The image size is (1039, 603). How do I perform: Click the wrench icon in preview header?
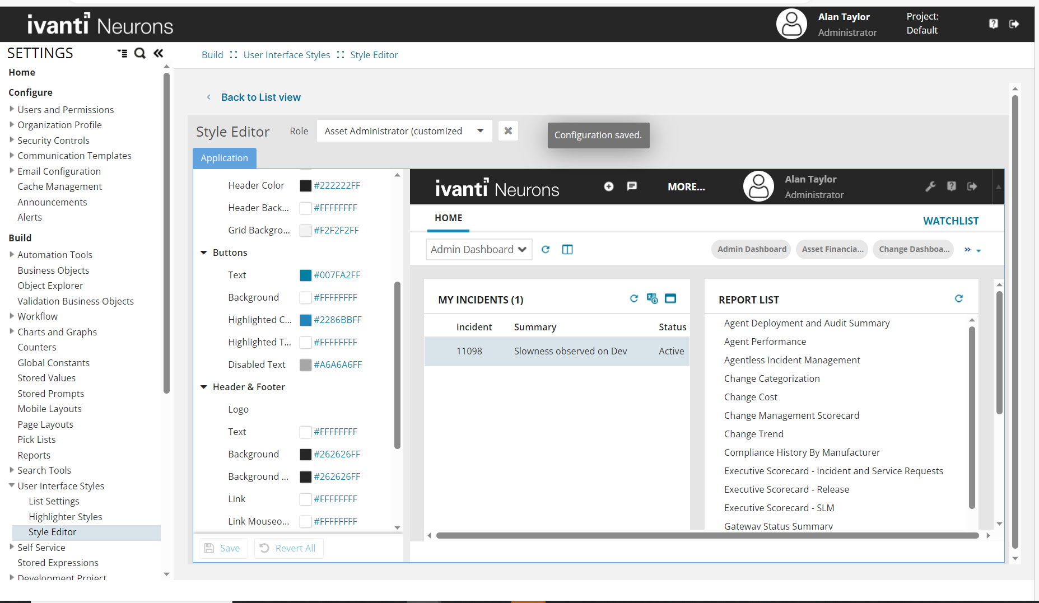point(930,186)
